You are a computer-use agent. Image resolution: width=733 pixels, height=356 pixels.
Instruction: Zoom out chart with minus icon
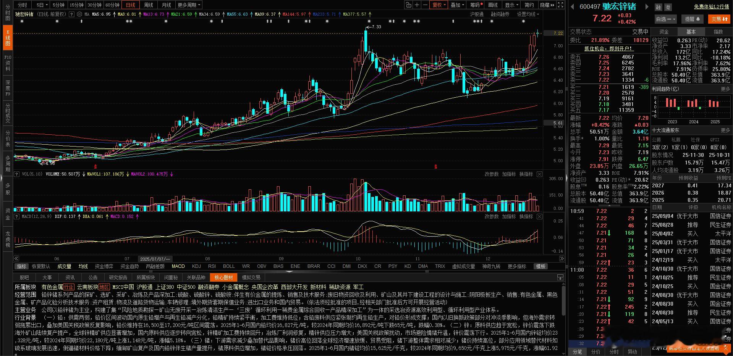(x=425, y=5)
